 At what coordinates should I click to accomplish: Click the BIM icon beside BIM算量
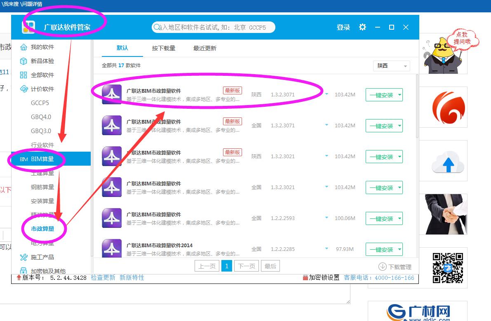[x=24, y=159]
